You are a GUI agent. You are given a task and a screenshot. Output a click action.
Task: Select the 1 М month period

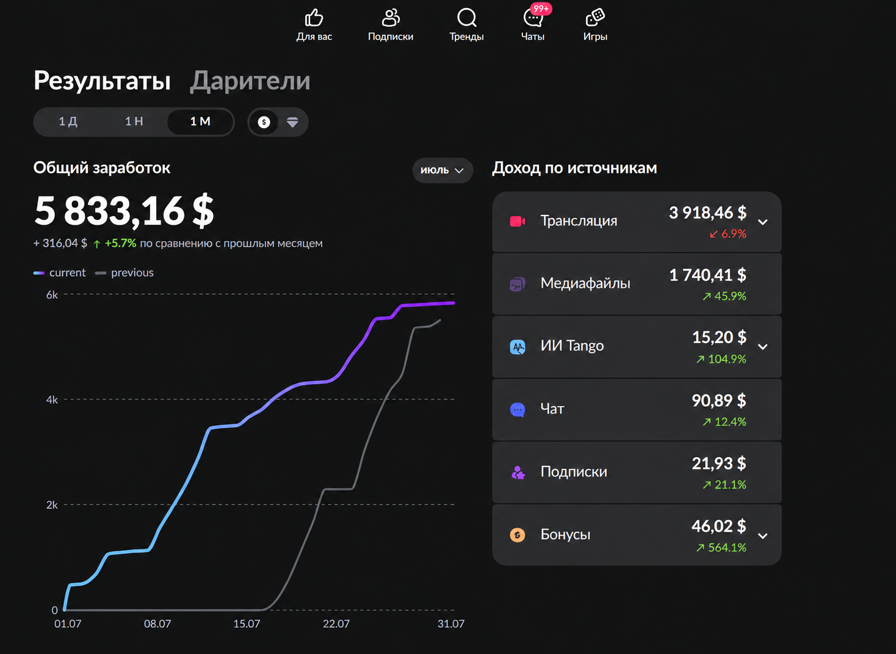click(200, 122)
